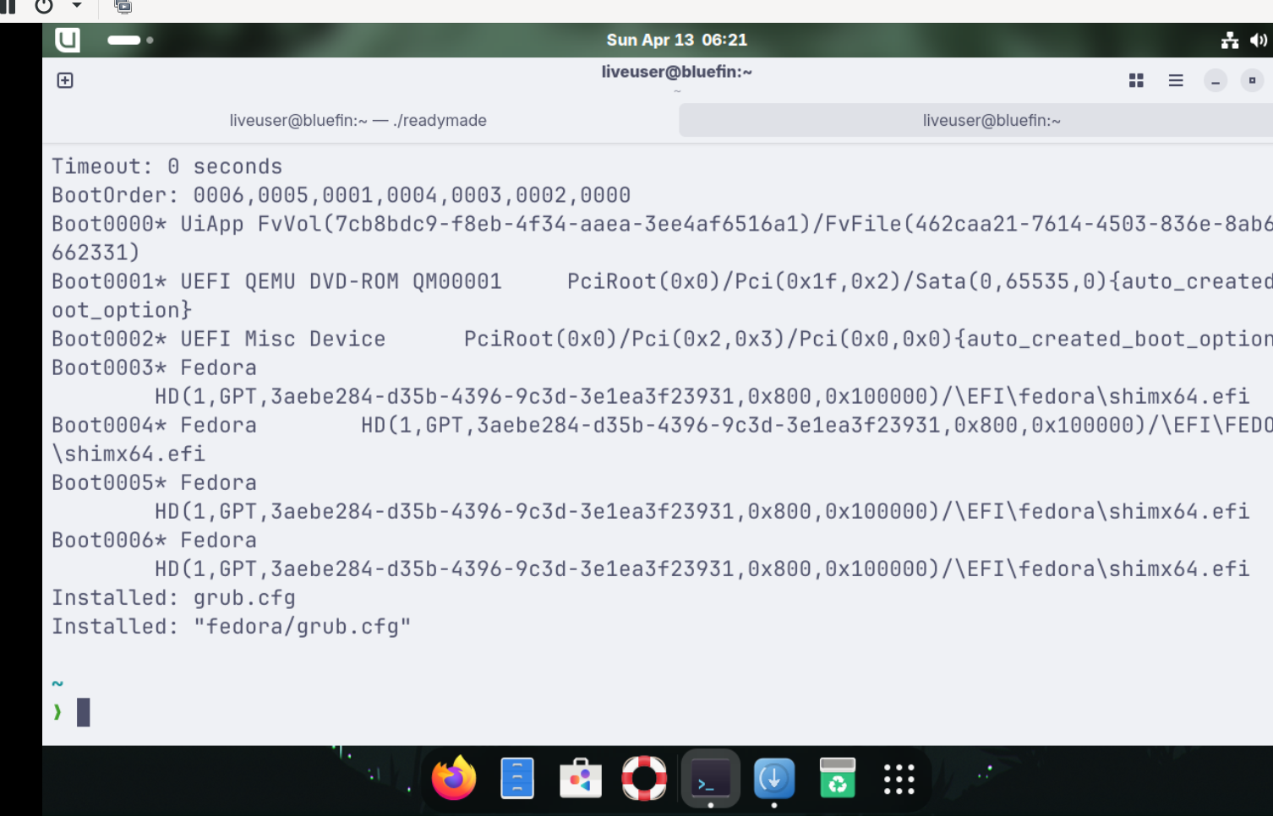Click the Bluefin logo in top bar
The width and height of the screenshot is (1273, 816).
tap(68, 40)
